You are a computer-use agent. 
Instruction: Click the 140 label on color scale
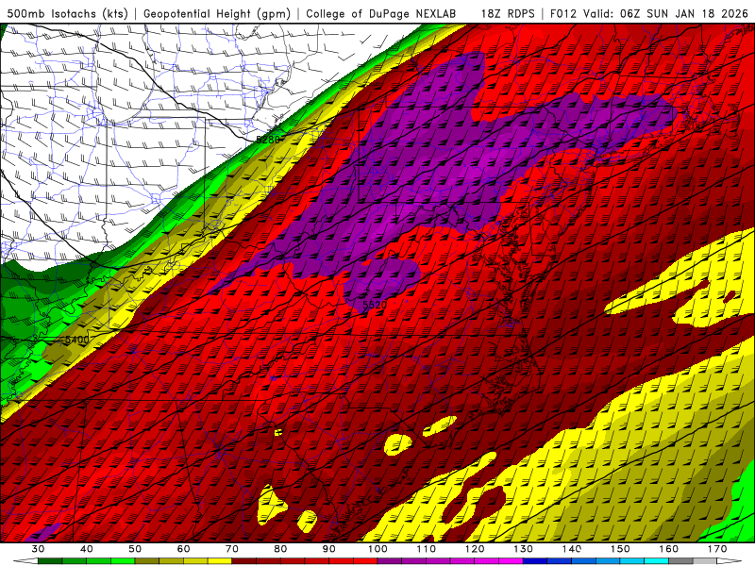572,549
